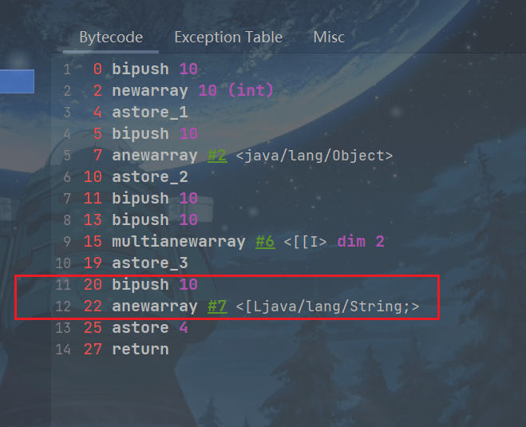Click bipush 10 at offset 0

tap(154, 69)
